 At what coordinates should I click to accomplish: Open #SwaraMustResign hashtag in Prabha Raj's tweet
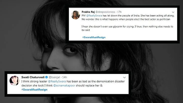click(x=94, y=37)
